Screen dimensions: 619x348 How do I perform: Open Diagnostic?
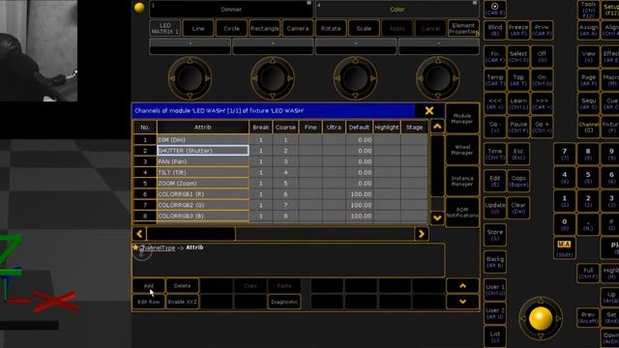point(284,302)
